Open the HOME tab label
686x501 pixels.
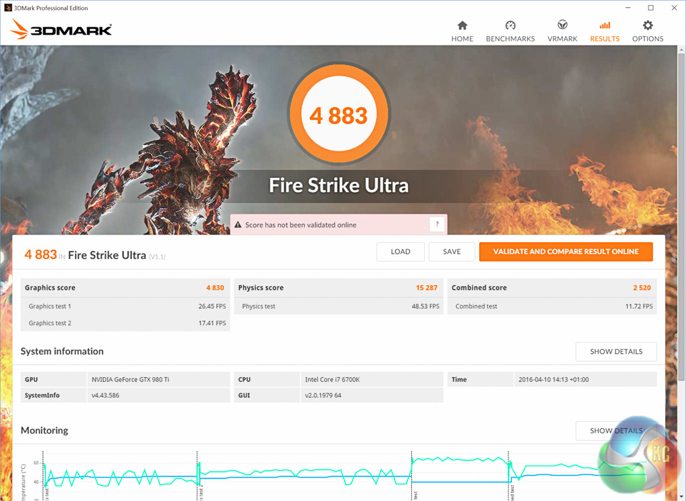[x=462, y=38]
